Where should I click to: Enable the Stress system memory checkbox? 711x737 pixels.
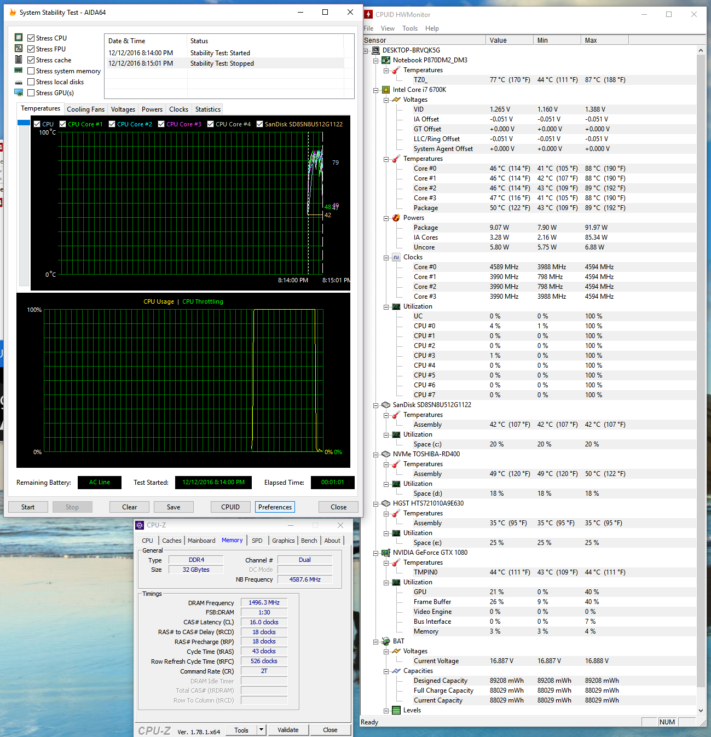31,71
